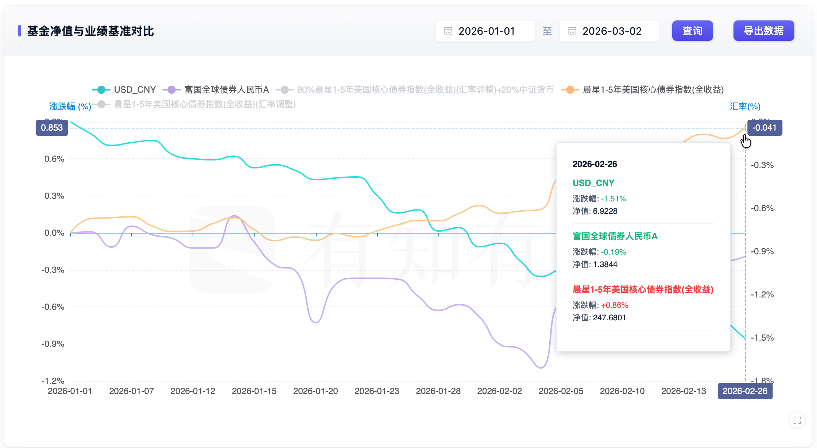This screenshot has height=448, width=817.
Task: Click the start date calendar icon
Action: 448,31
